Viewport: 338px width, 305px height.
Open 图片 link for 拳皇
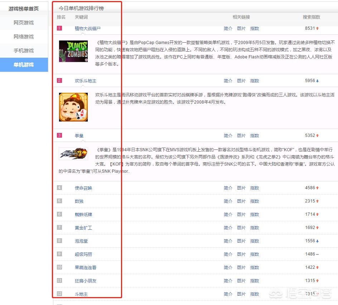click(x=241, y=136)
